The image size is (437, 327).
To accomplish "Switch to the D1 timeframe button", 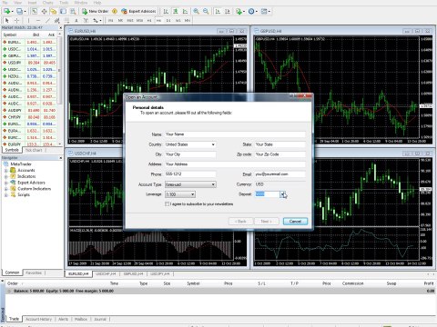I will point(168,20).
